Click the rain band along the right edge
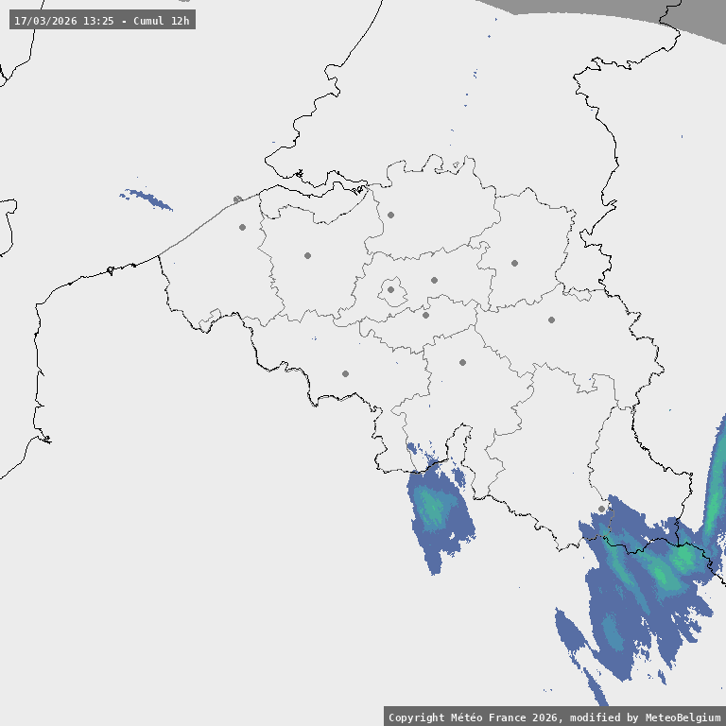This screenshot has width=726, height=726. tap(716, 473)
